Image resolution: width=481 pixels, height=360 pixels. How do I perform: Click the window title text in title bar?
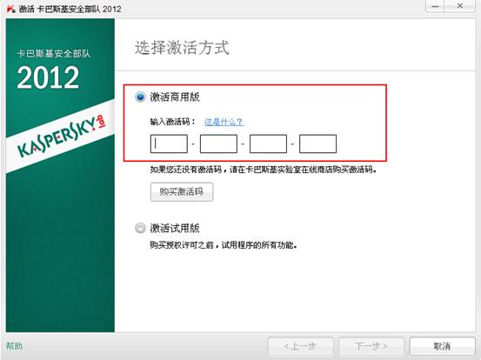pyautogui.click(x=70, y=9)
